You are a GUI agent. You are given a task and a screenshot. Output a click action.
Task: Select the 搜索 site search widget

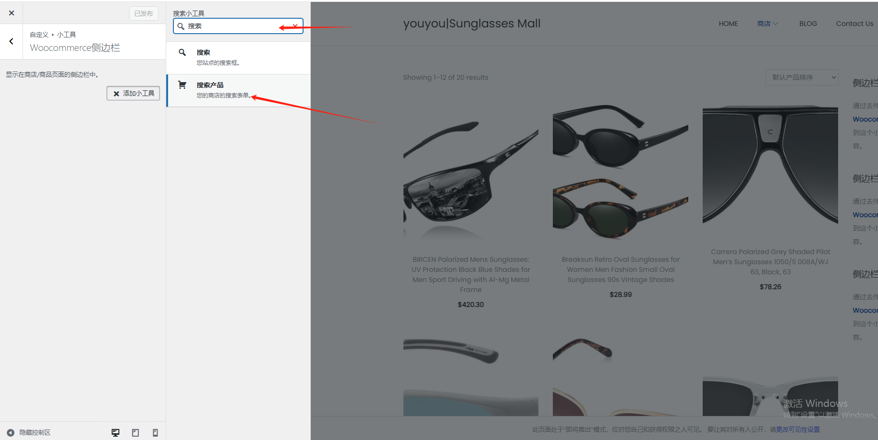pyautogui.click(x=238, y=58)
